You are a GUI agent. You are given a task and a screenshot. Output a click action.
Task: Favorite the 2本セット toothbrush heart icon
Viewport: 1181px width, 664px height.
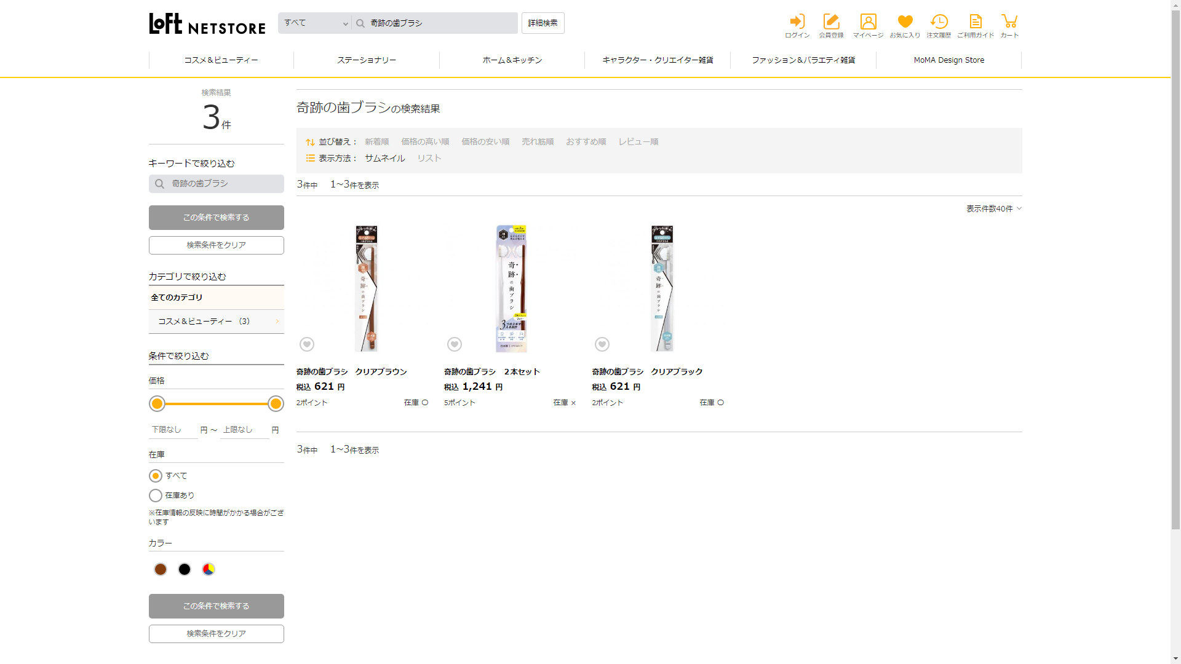coord(455,344)
